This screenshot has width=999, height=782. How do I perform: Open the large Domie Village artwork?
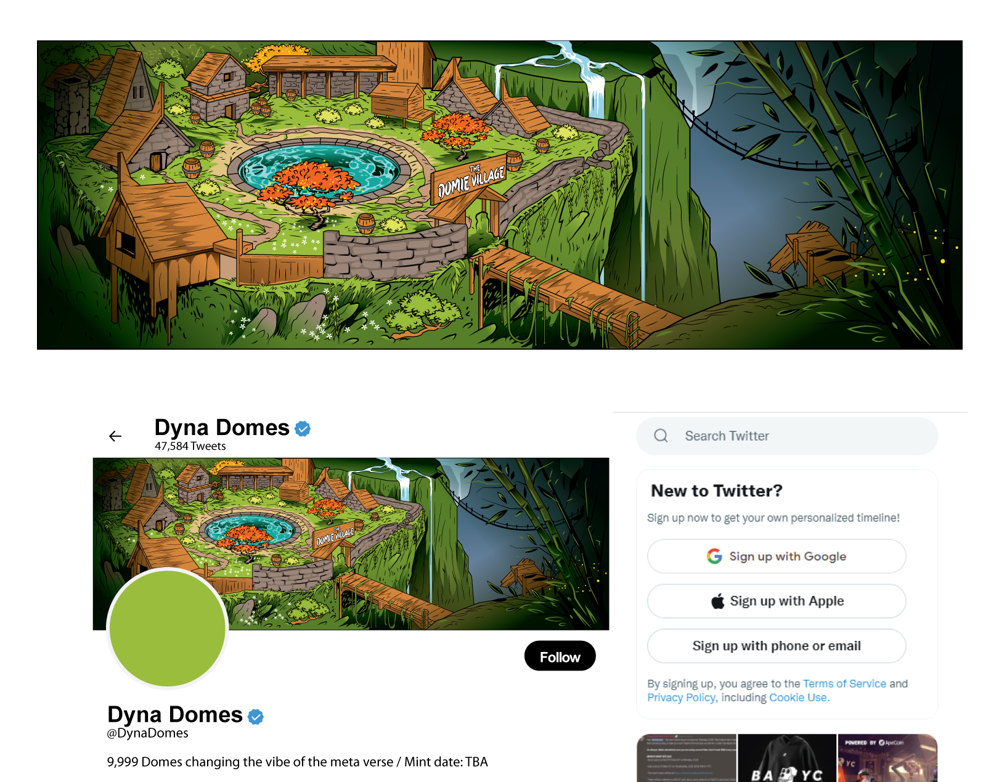click(x=500, y=195)
